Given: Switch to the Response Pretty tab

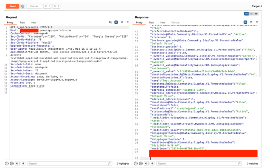Looking at the screenshot, I should [x=139, y=22].
